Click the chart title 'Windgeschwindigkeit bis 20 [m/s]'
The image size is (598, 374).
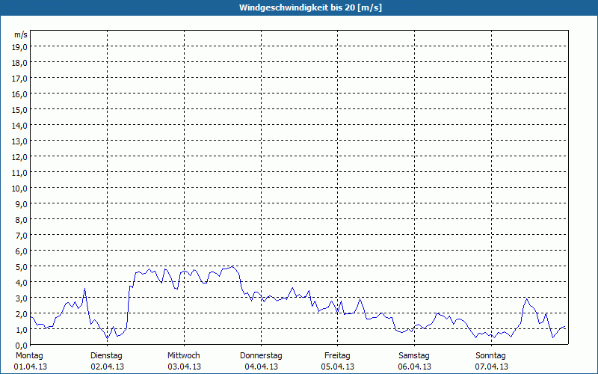point(299,7)
